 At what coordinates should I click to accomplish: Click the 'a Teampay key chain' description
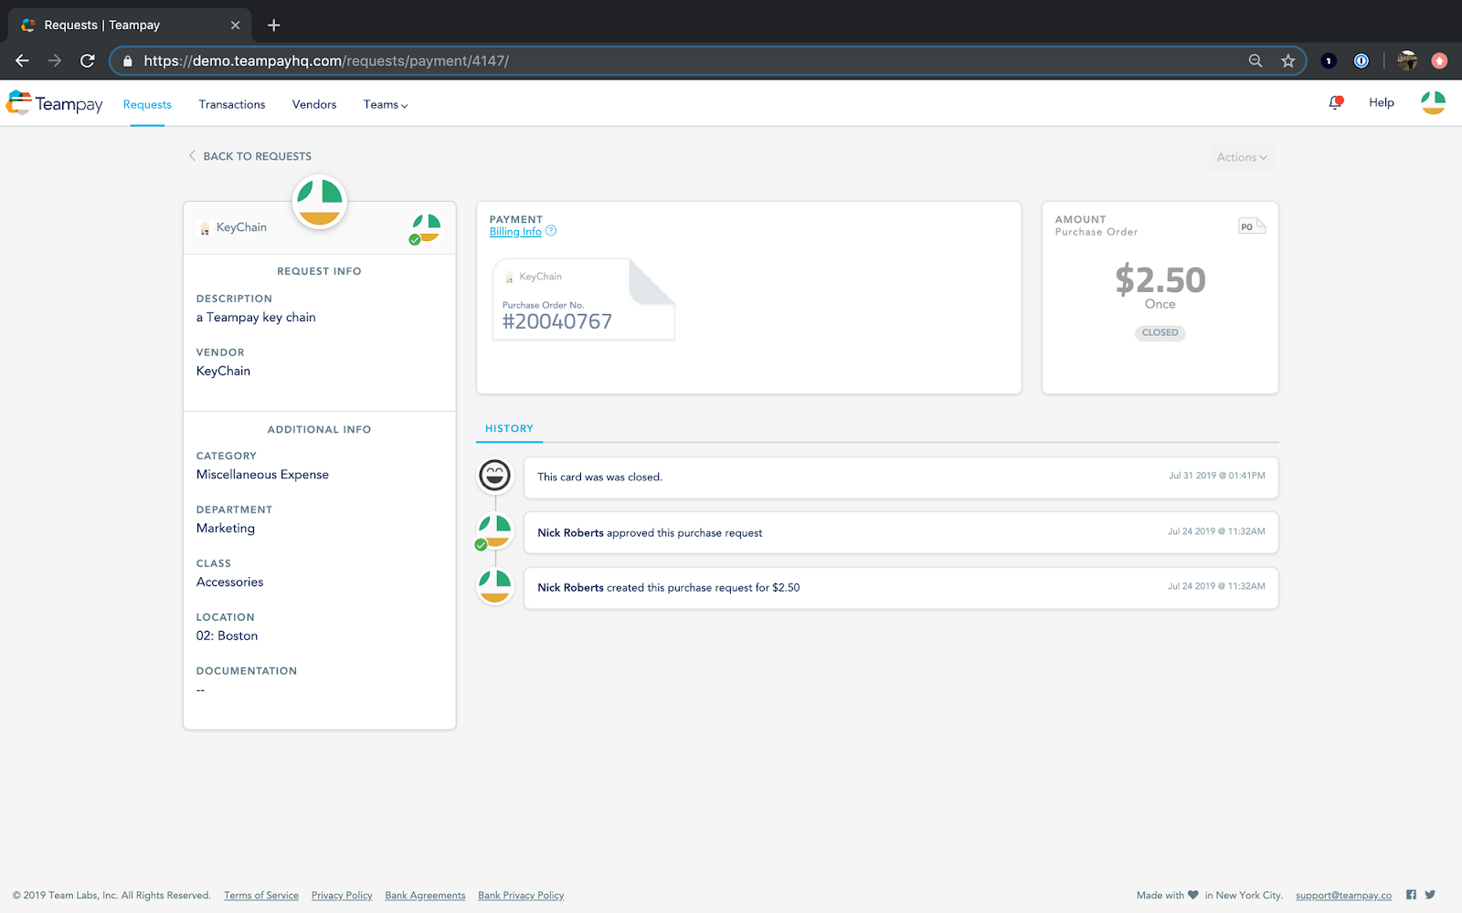pyautogui.click(x=256, y=318)
